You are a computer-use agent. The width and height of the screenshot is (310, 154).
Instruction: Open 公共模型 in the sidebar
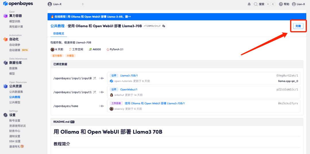pos(15,102)
